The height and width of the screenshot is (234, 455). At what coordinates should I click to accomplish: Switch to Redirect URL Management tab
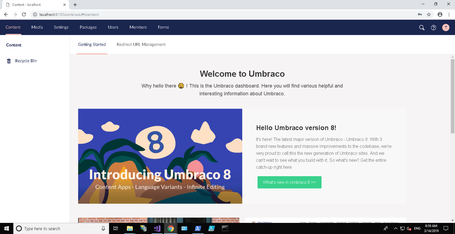[x=141, y=44]
